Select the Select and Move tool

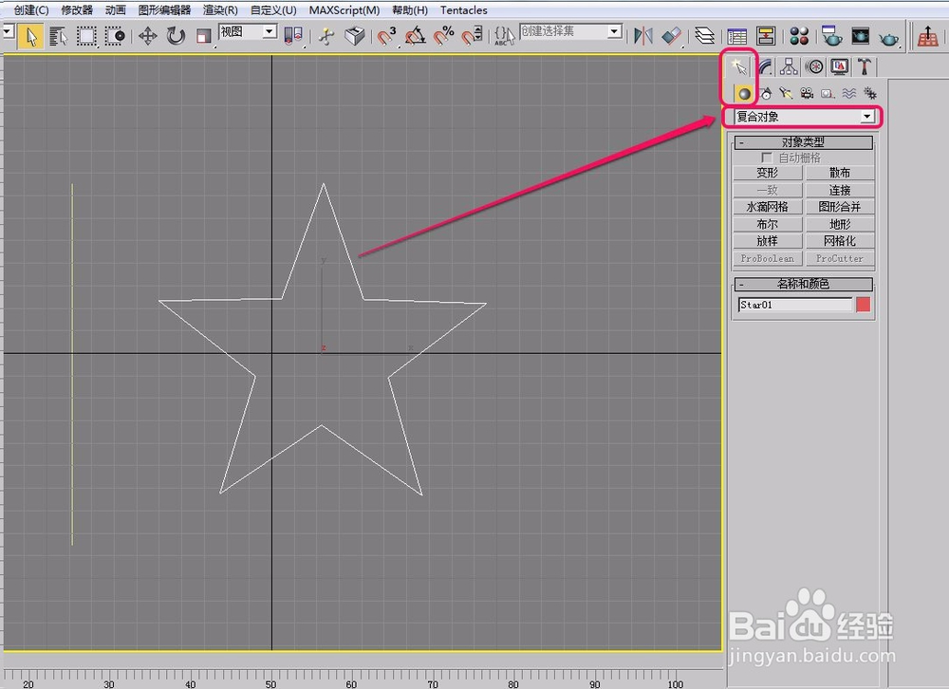149,35
